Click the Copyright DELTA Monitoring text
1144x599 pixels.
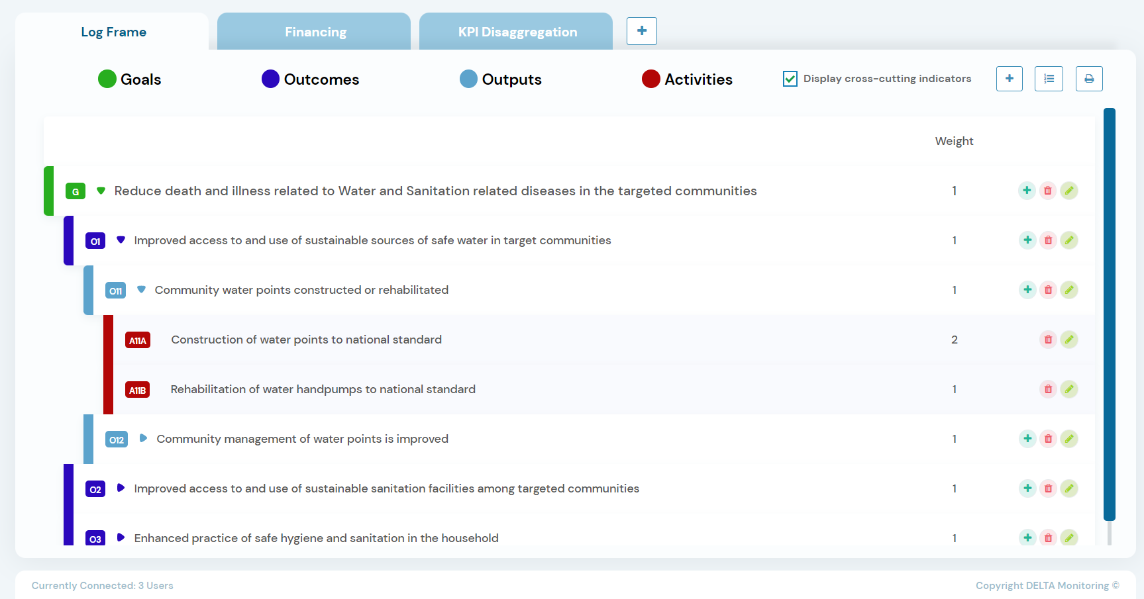click(1047, 586)
